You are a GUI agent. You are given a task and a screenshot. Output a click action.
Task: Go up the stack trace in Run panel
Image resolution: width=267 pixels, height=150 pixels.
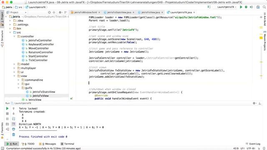tap(14, 108)
